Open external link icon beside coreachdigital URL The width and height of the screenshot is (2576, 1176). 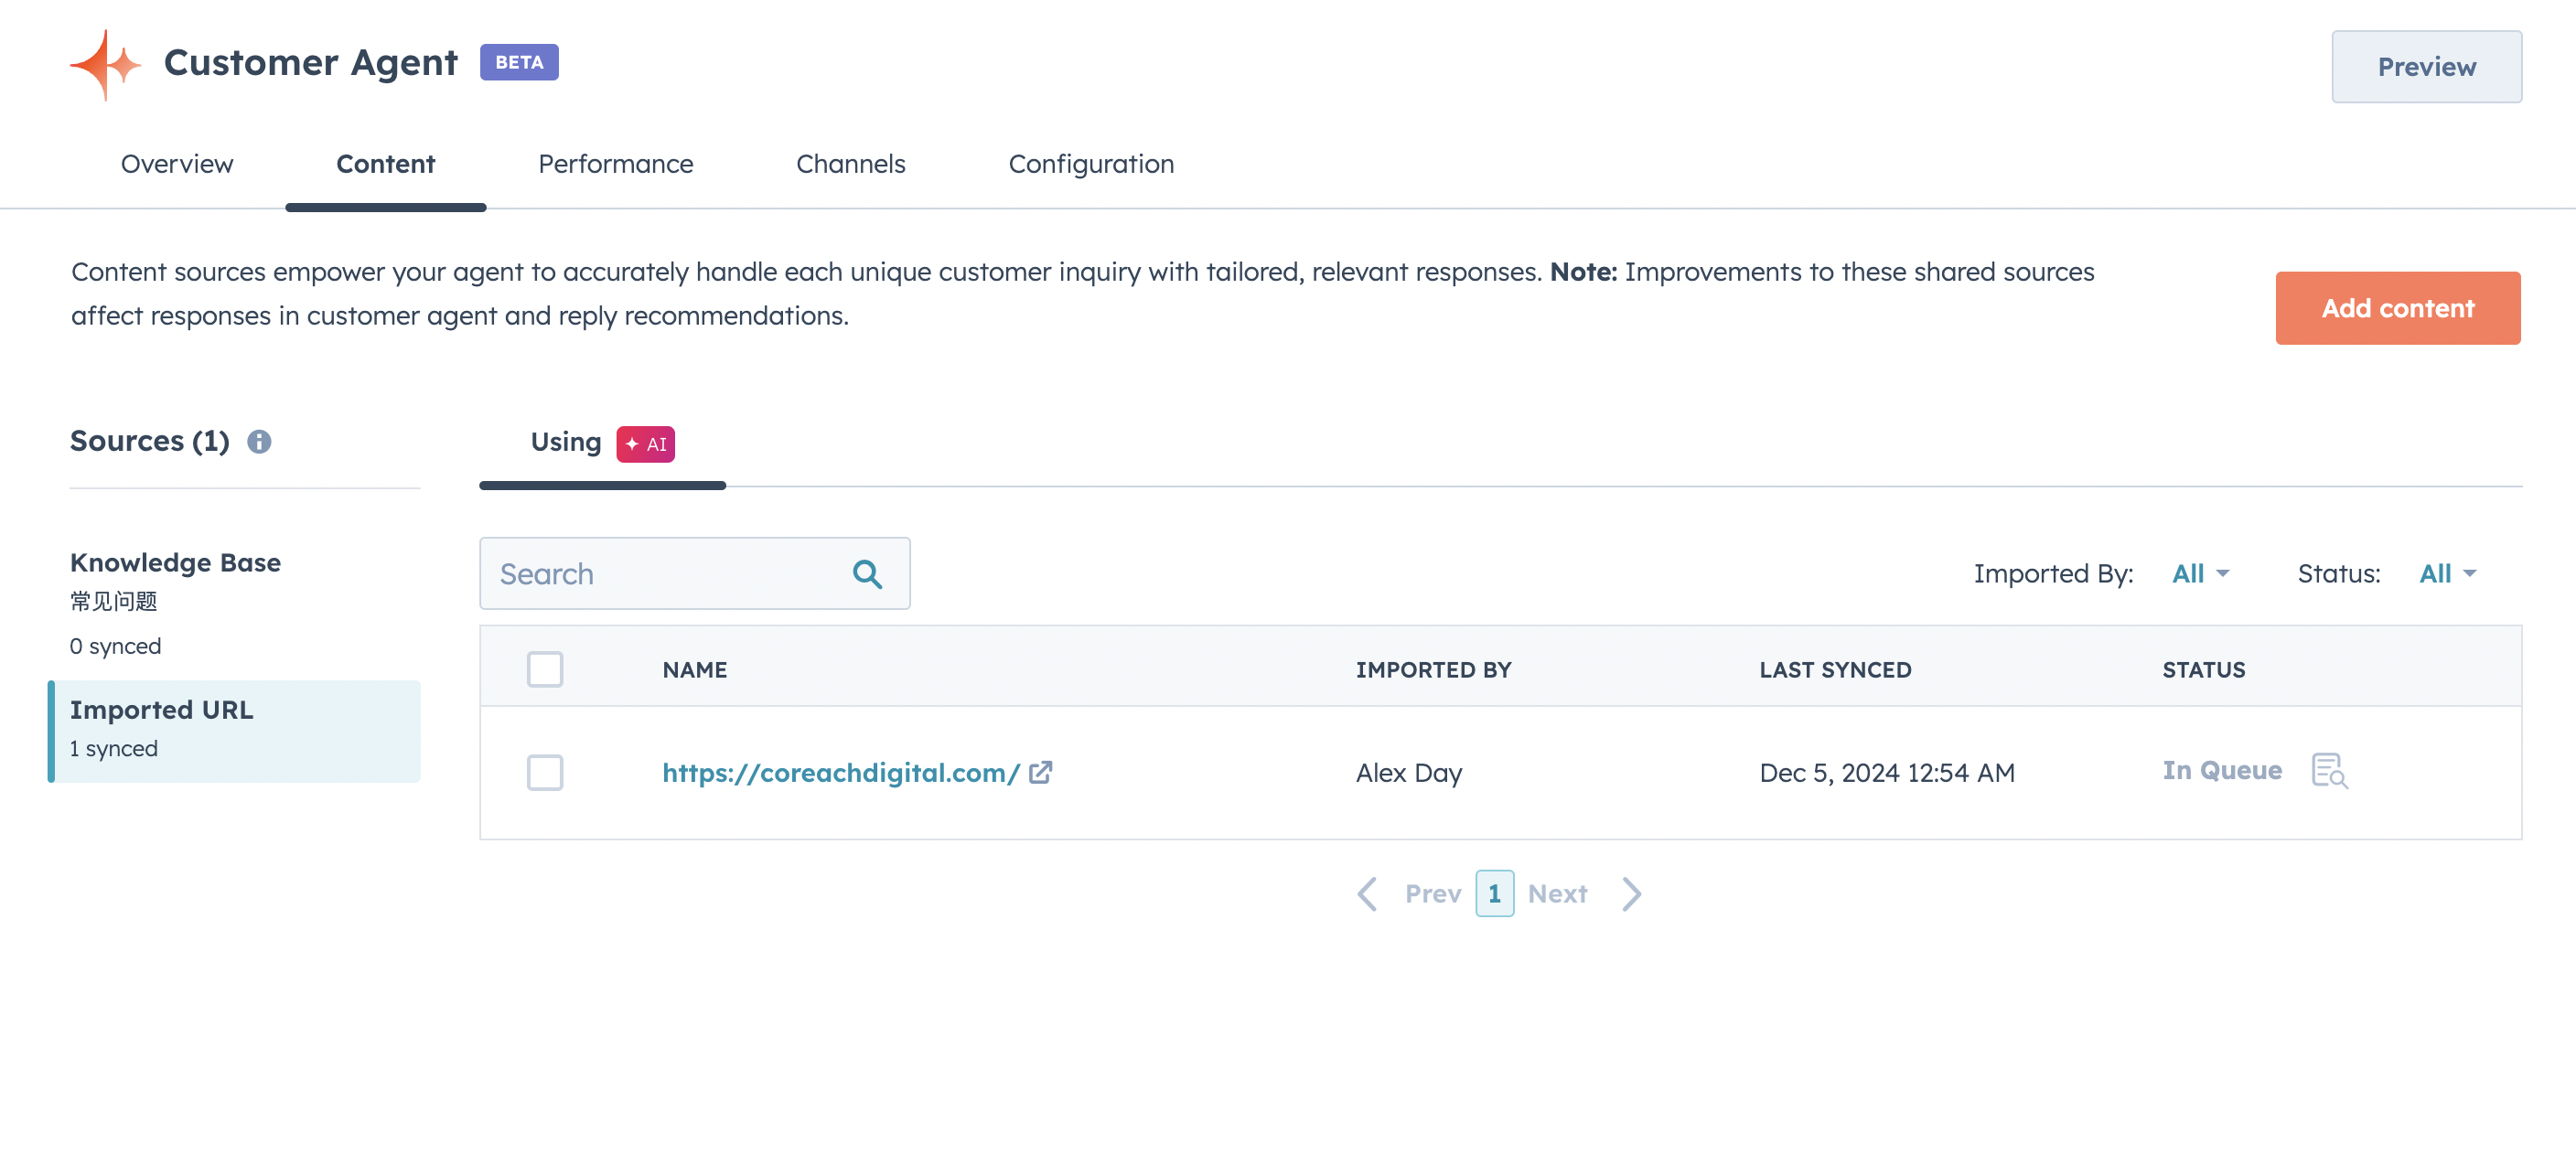pos(1040,773)
